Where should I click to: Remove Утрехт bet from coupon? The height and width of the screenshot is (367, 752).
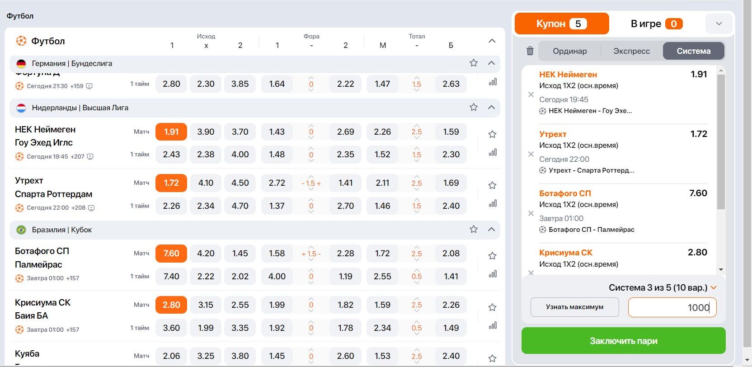pos(531,154)
